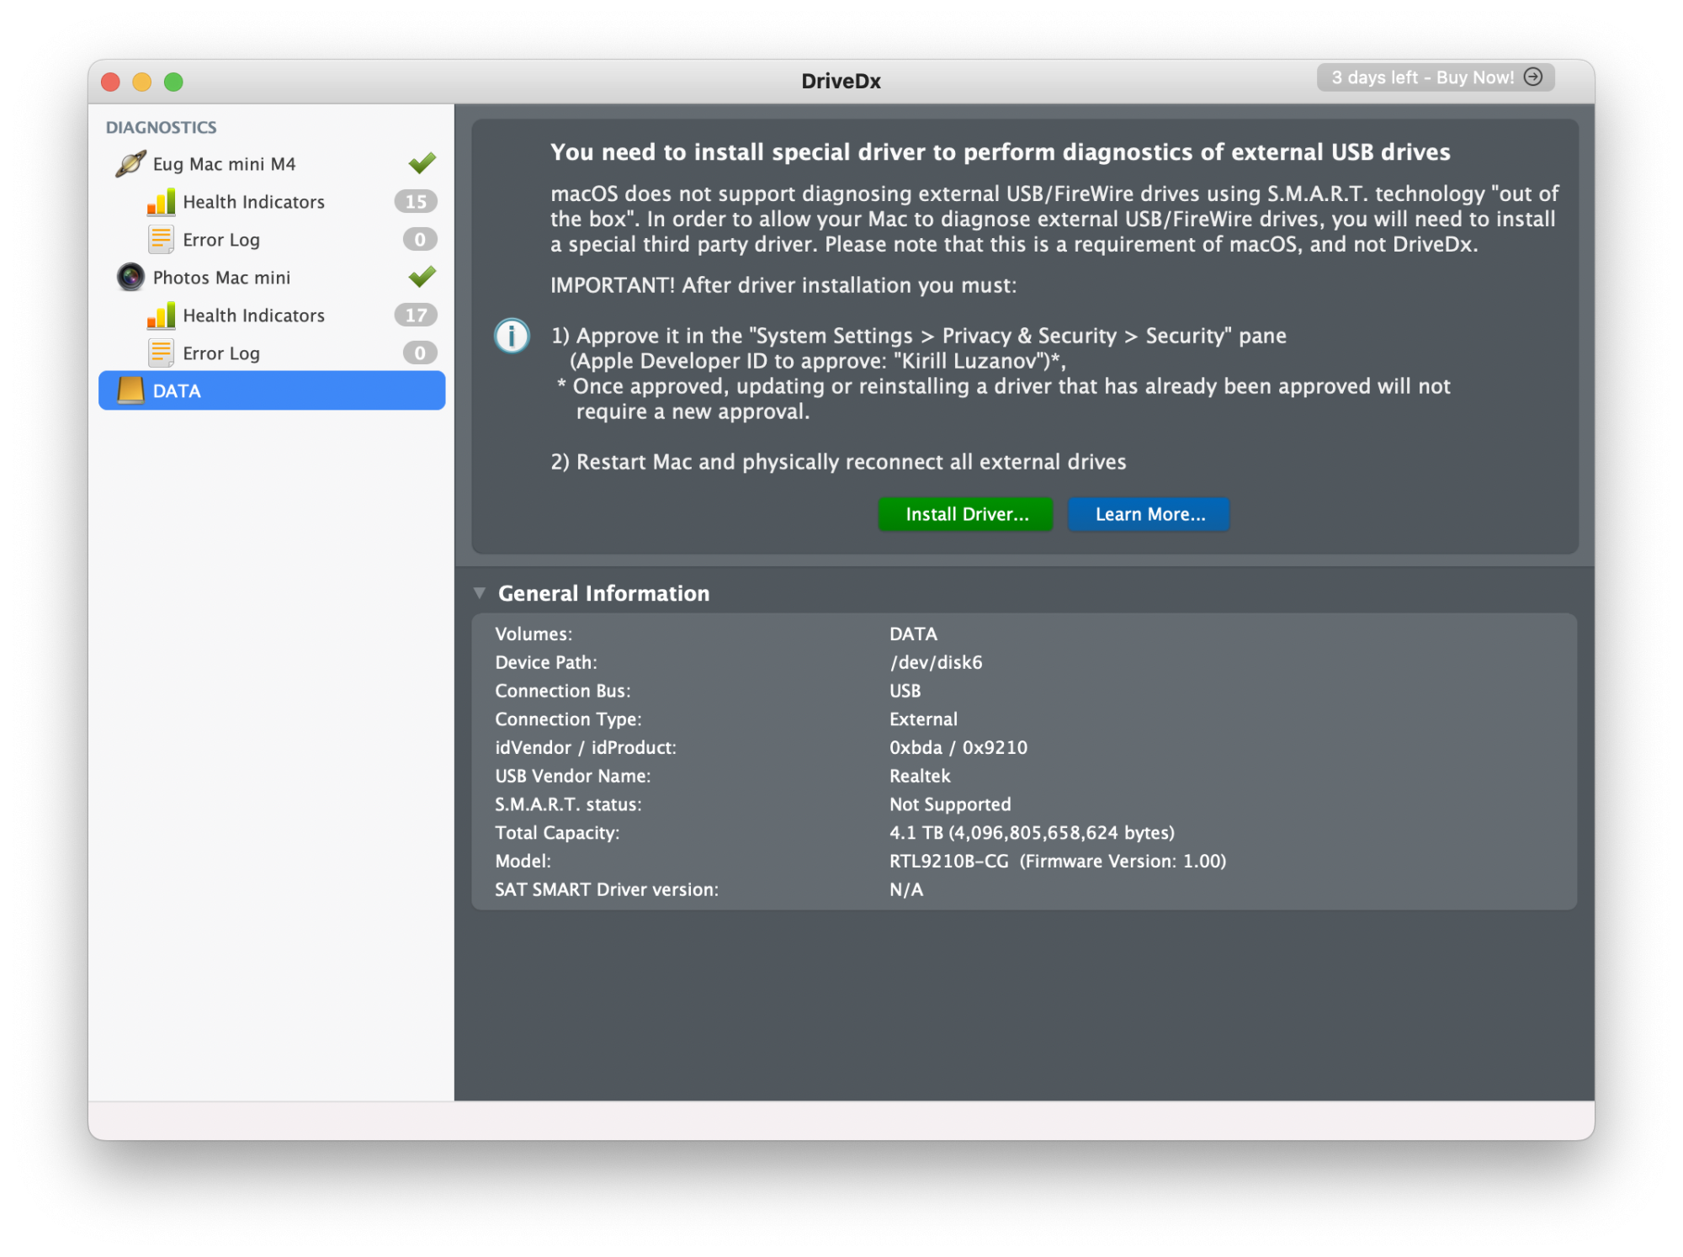Click the General Information heading

603,593
